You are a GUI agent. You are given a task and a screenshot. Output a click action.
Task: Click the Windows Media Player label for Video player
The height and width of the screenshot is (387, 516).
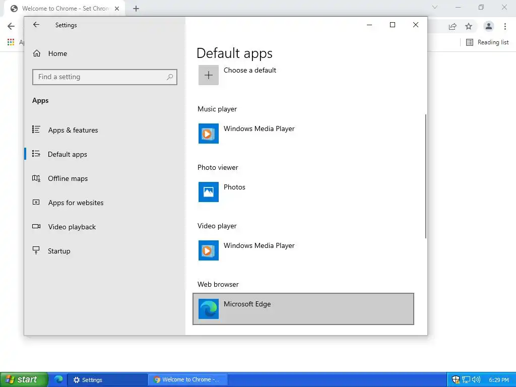pos(259,246)
